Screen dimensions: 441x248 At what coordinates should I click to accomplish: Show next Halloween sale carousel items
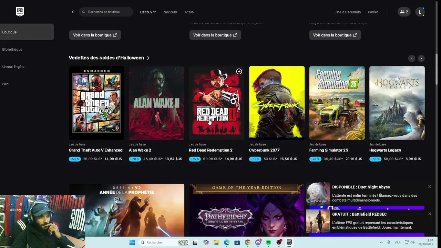(x=421, y=58)
